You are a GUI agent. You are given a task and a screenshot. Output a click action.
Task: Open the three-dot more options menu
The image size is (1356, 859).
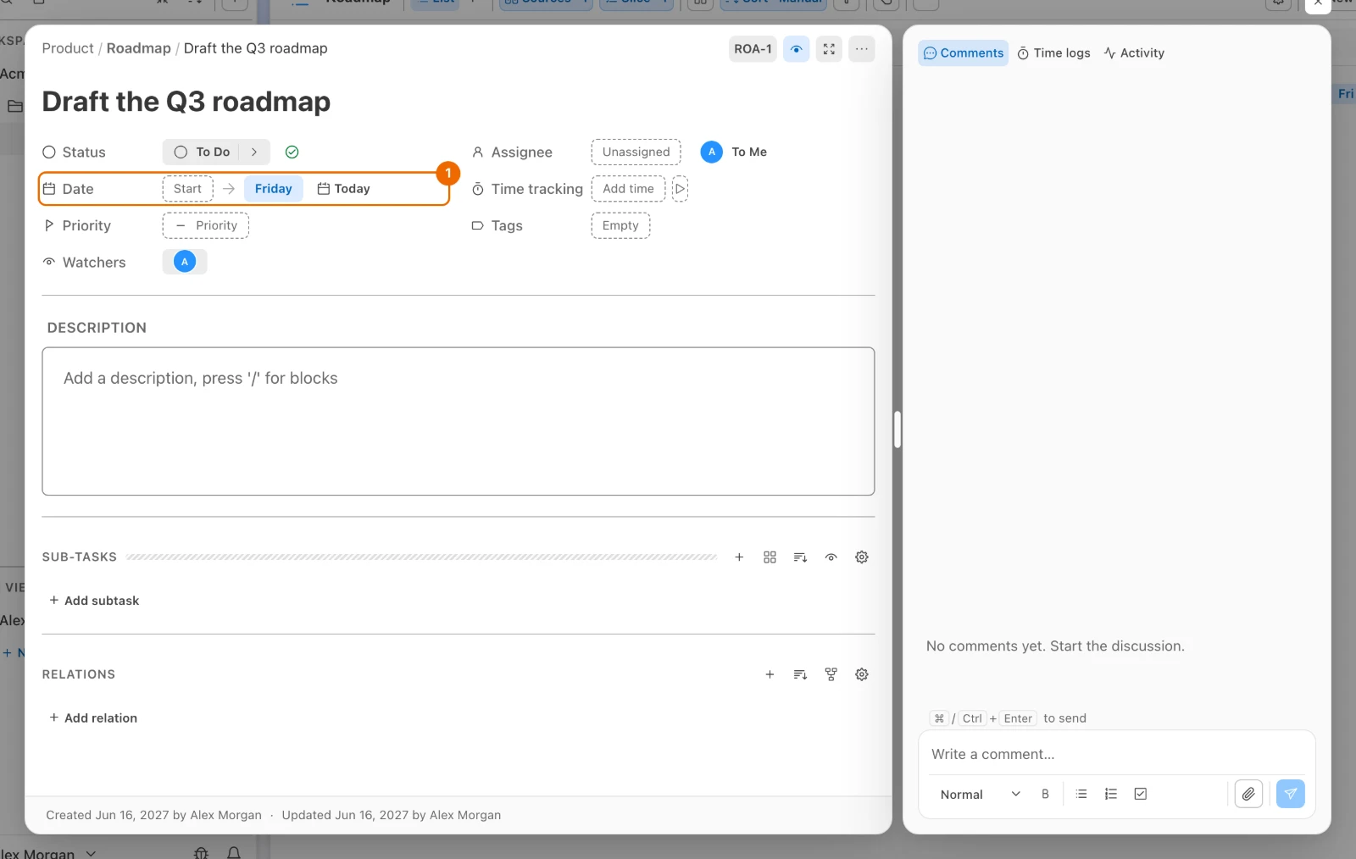[862, 49]
